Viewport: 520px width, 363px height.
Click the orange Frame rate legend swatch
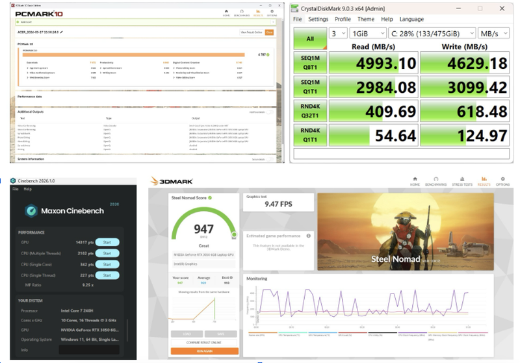(263, 332)
